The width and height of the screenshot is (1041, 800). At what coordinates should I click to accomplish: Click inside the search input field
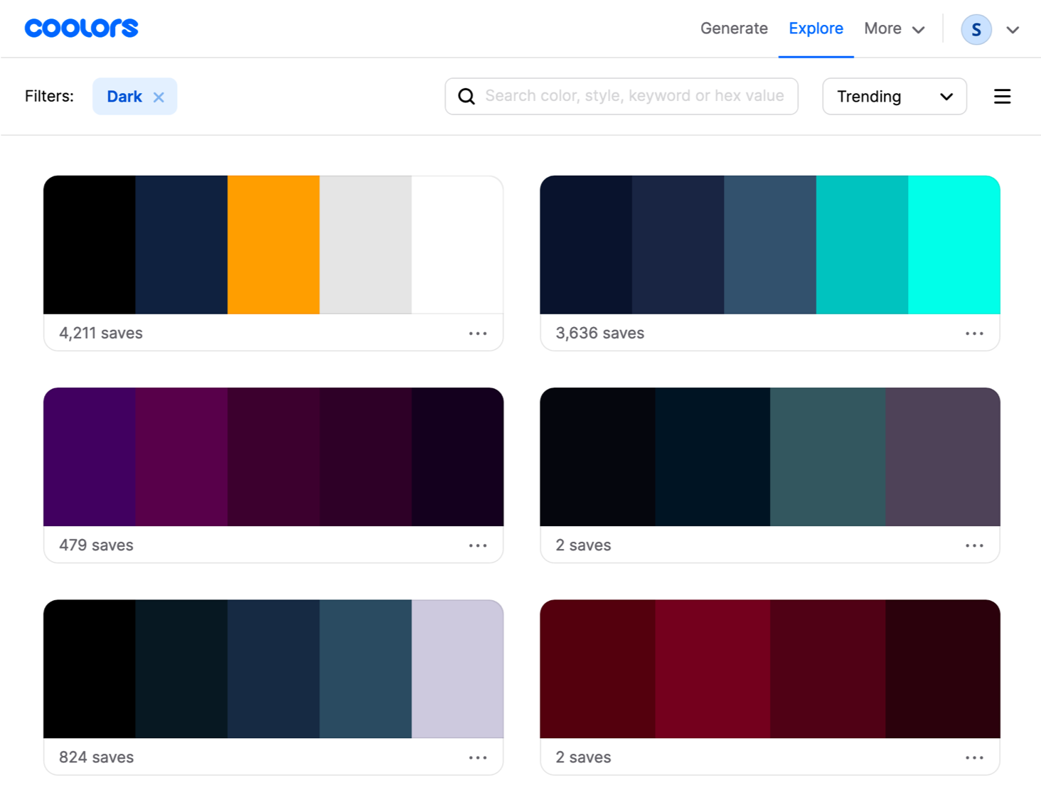point(633,95)
